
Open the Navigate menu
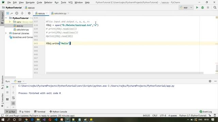(x=30, y=2)
